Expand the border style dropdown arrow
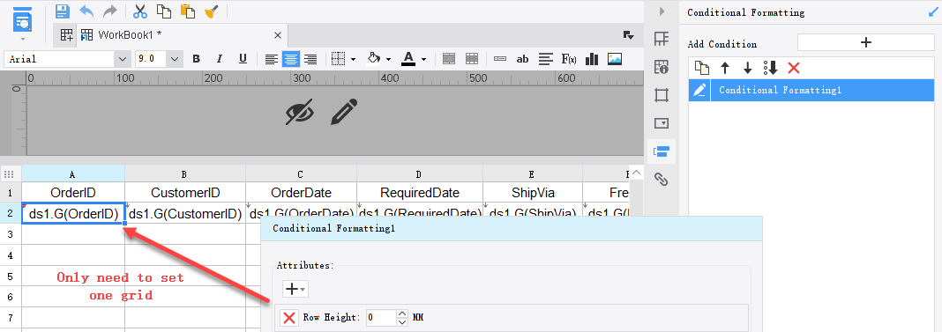942x332 pixels. pyautogui.click(x=353, y=59)
